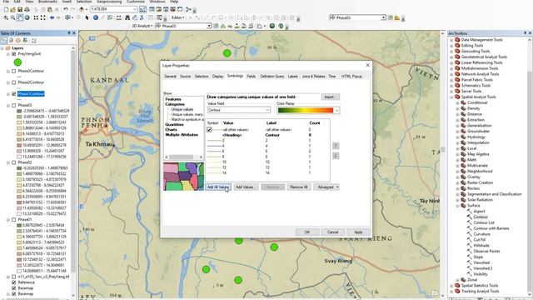This screenshot has width=533, height=300.
Task: Click the Remove All button
Action: 299,187
